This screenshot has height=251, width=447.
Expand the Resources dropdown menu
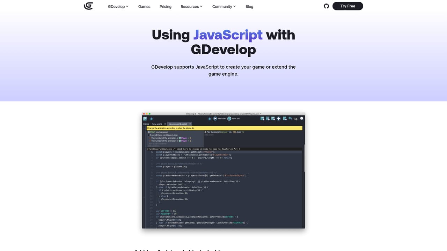pyautogui.click(x=191, y=7)
